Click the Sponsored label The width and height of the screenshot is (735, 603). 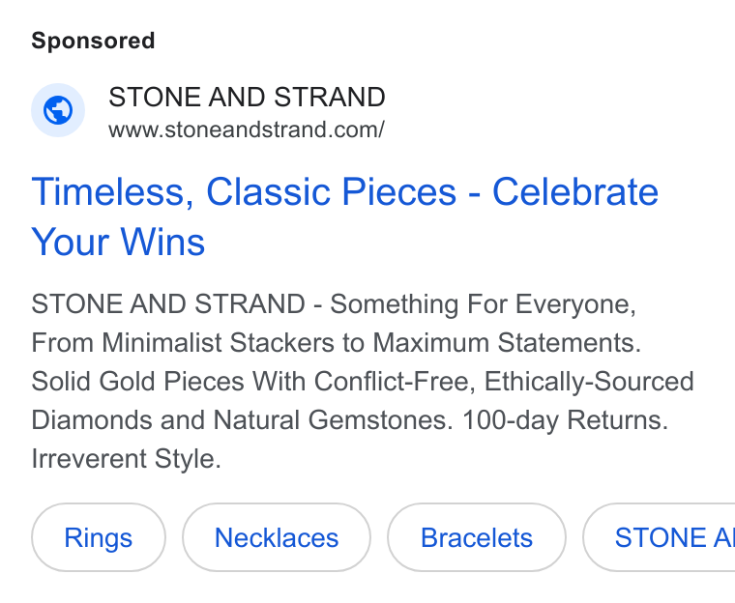[x=93, y=41]
